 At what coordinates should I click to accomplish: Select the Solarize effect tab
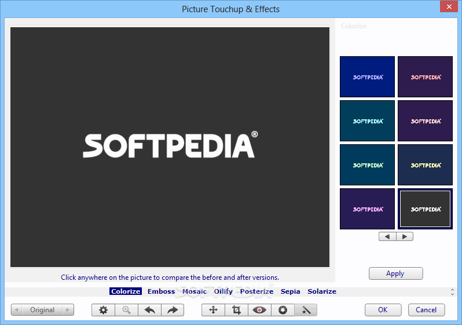[x=322, y=291]
